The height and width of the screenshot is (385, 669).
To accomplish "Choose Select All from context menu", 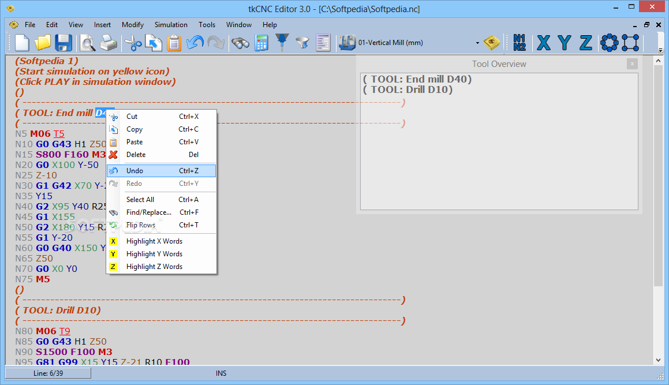I will pyautogui.click(x=161, y=200).
